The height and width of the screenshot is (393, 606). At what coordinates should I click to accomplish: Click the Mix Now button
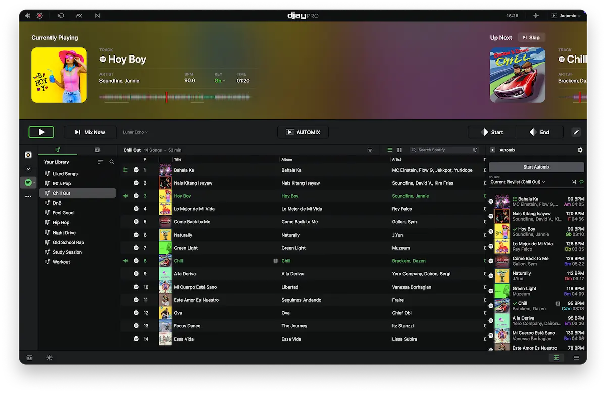tap(90, 132)
